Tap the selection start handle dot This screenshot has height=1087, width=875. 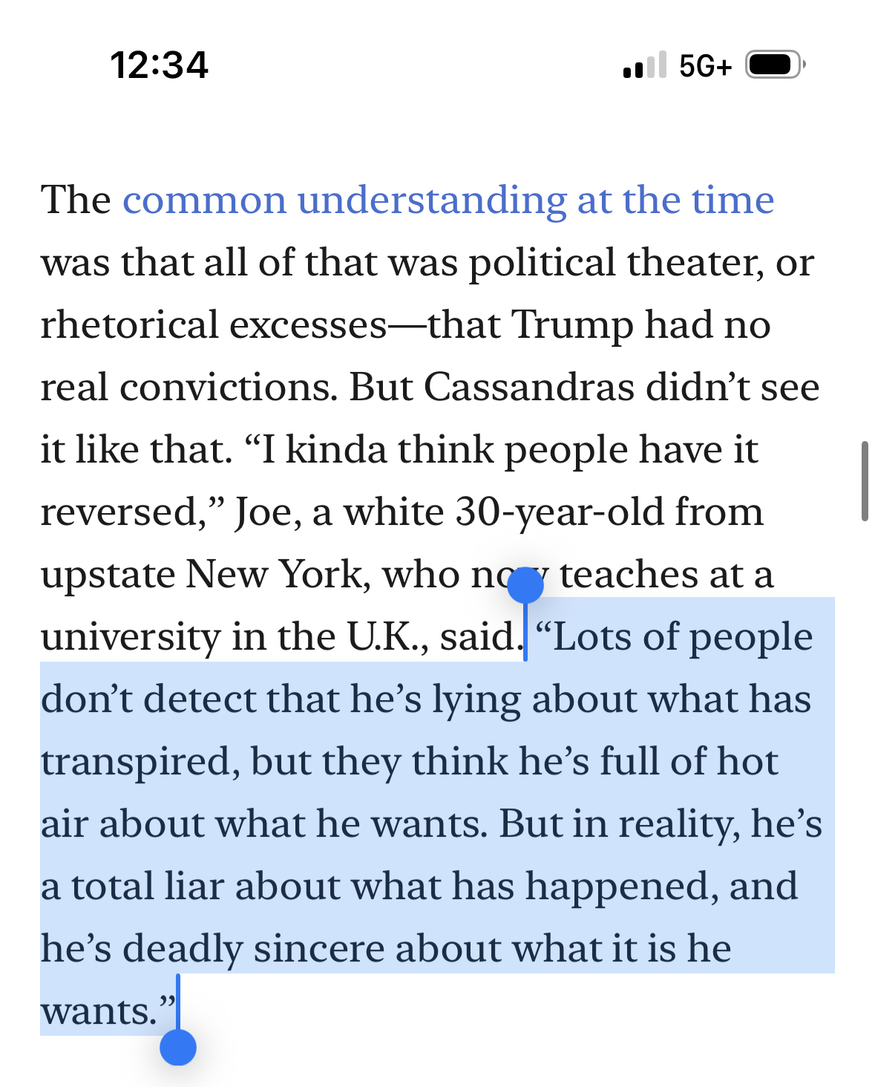coord(525,585)
